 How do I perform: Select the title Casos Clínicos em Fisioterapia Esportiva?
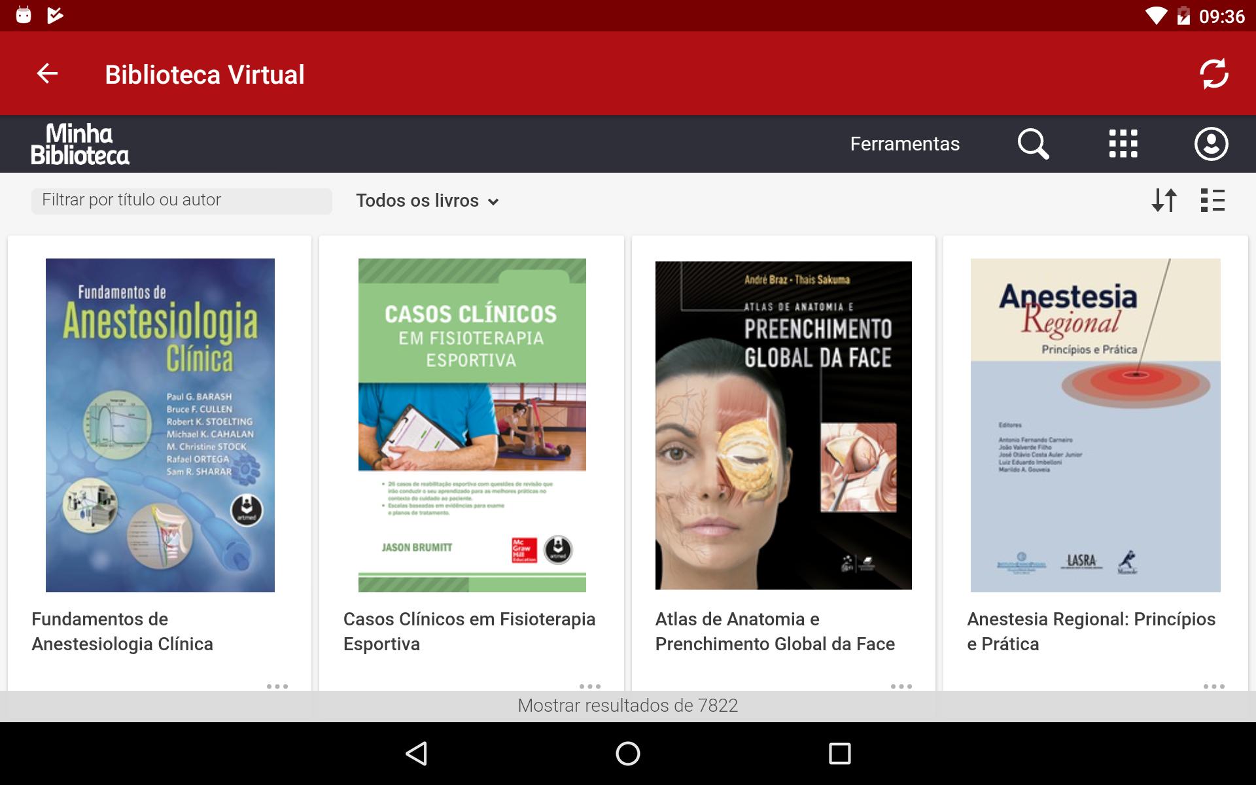tap(469, 631)
